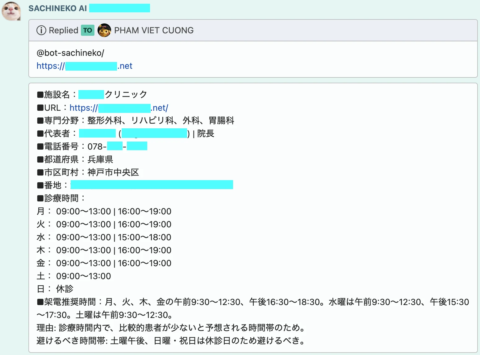The height and width of the screenshot is (355, 480).
Task: Click the info icon beside Replied
Action: 41,30
